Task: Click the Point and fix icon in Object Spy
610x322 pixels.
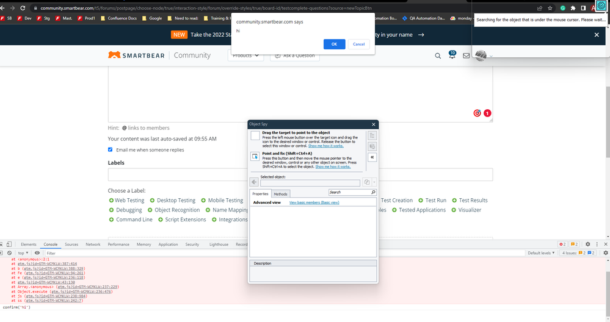Action: click(255, 156)
